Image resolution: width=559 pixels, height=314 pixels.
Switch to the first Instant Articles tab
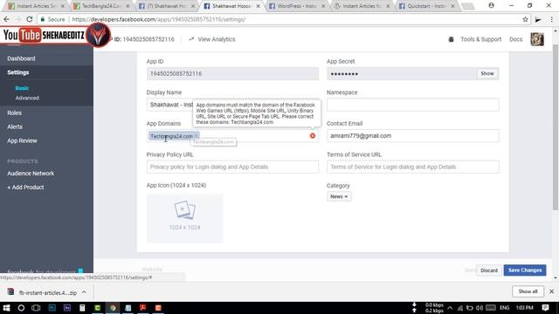(36, 6)
